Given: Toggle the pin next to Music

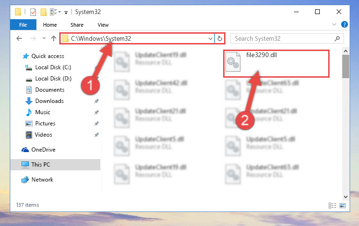Looking at the screenshot, I should tap(97, 112).
